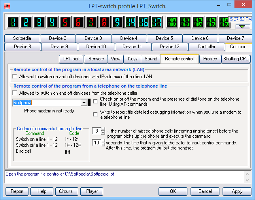Switch to the Device 2 tab

[58, 38]
